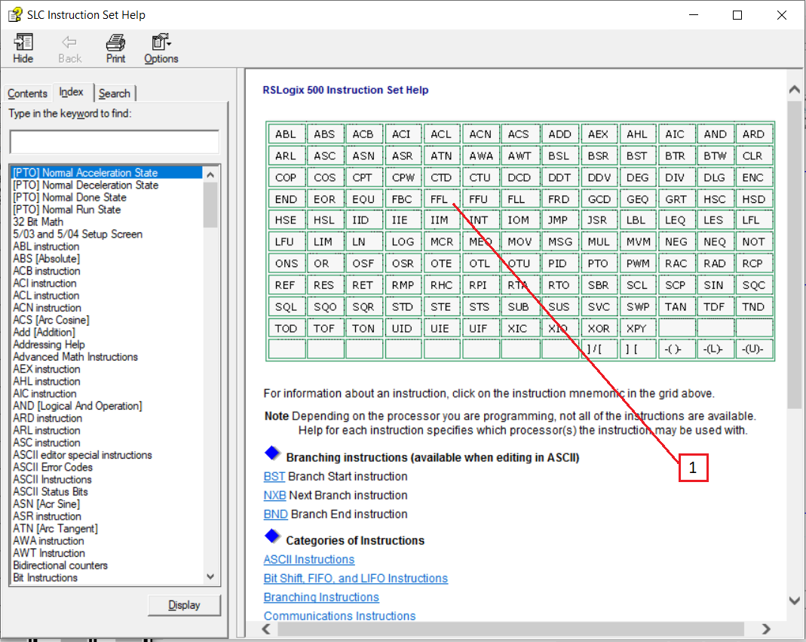Focus the keyword input field

point(115,142)
